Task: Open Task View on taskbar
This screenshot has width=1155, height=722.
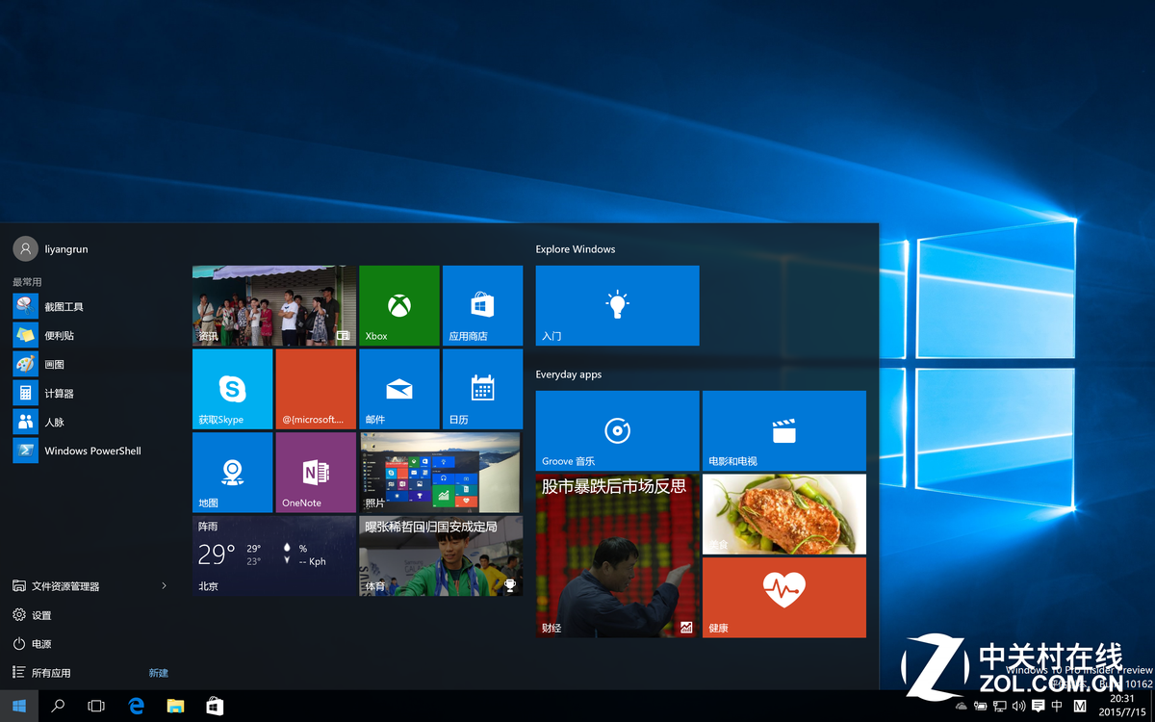Action: point(96,706)
